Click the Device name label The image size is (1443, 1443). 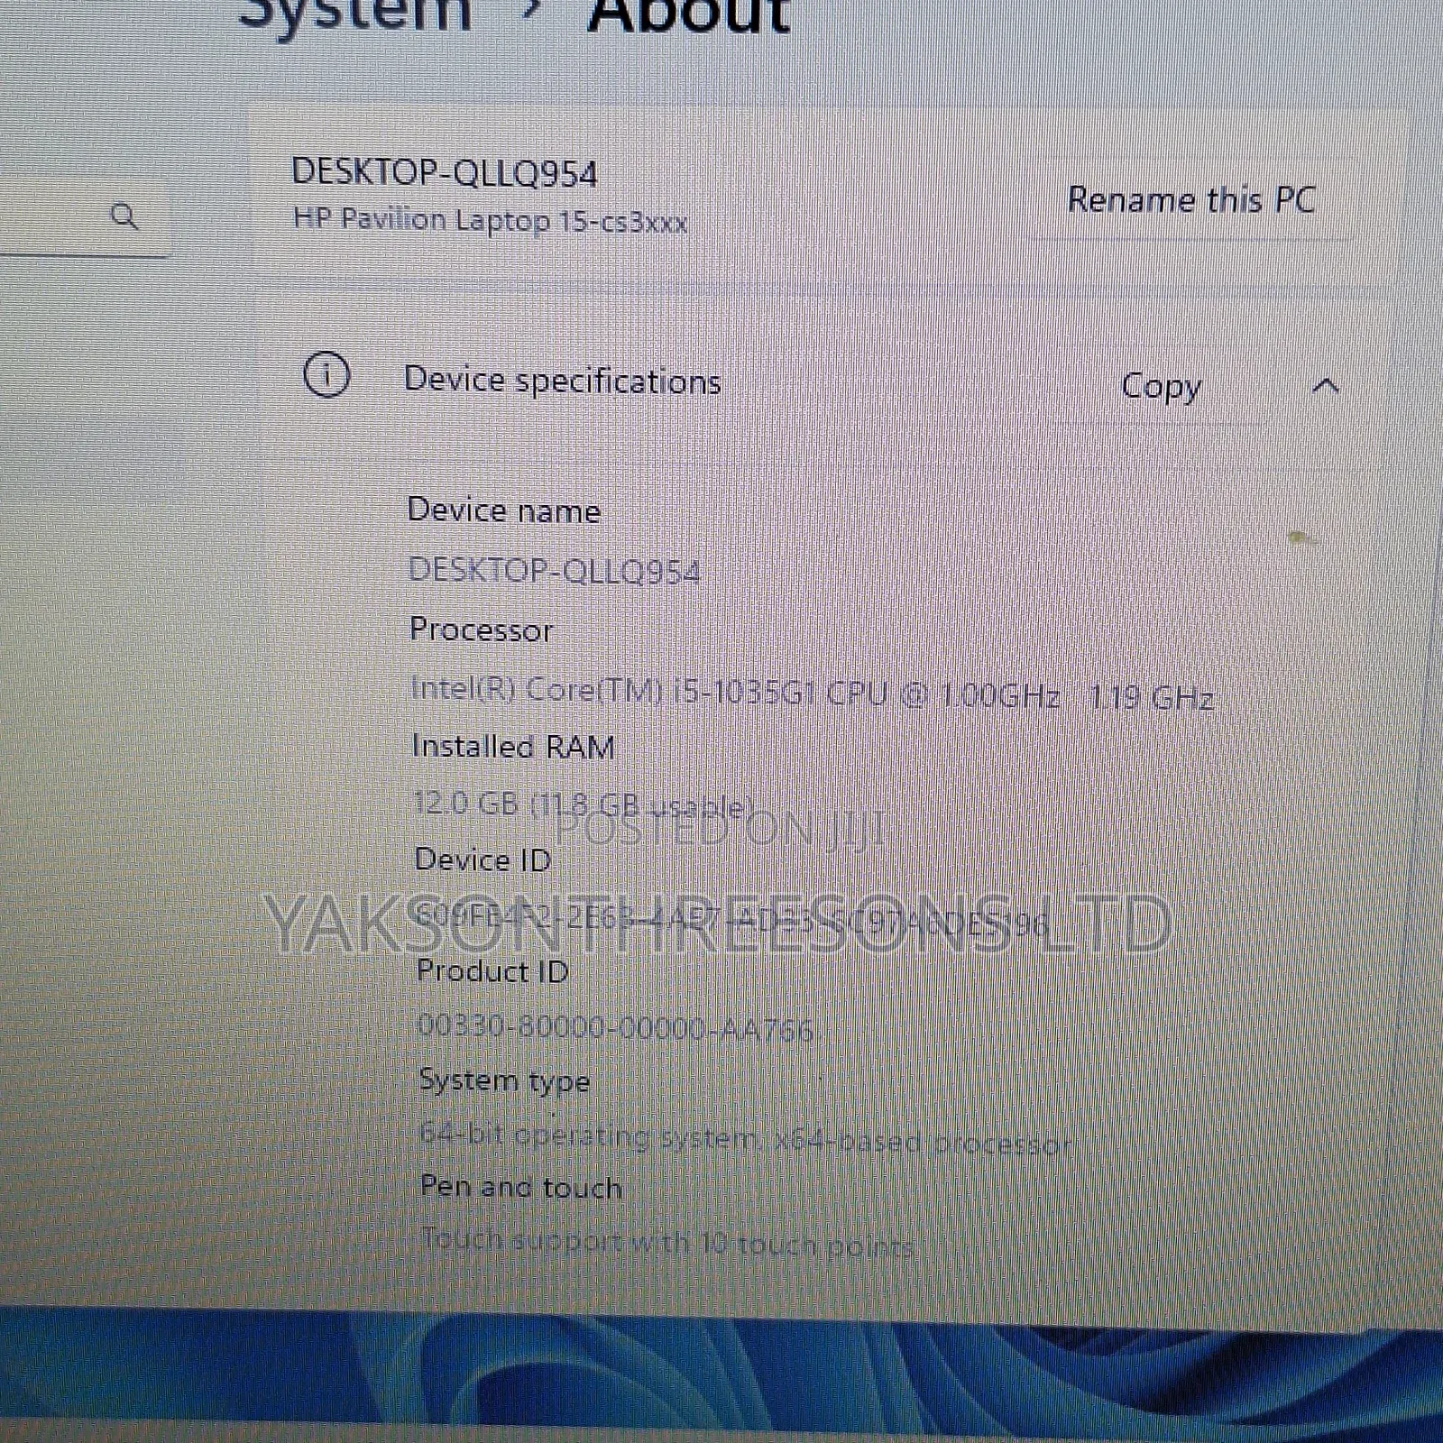[504, 510]
